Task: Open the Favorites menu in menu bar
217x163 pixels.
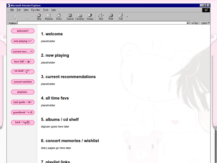Action: point(36,10)
